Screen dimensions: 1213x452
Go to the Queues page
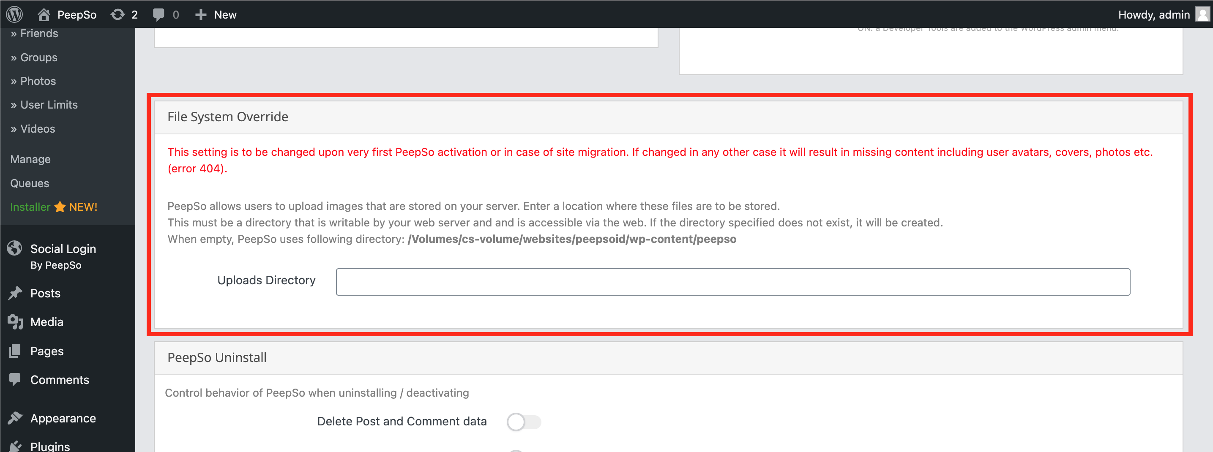[x=30, y=183]
